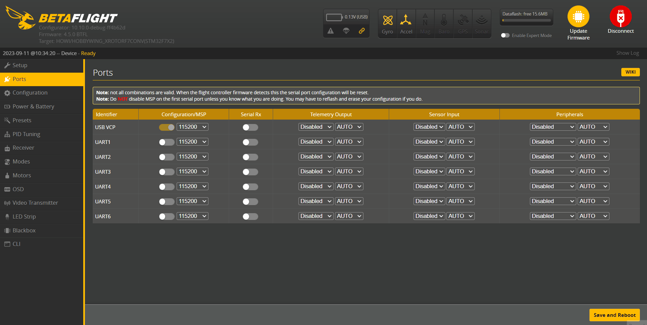Viewport: 647px width, 325px height.
Task: Enable Serial Rx on UART2
Action: click(250, 157)
